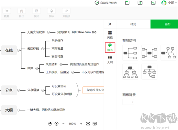Select the 大纲 main node on canvas

(9, 110)
